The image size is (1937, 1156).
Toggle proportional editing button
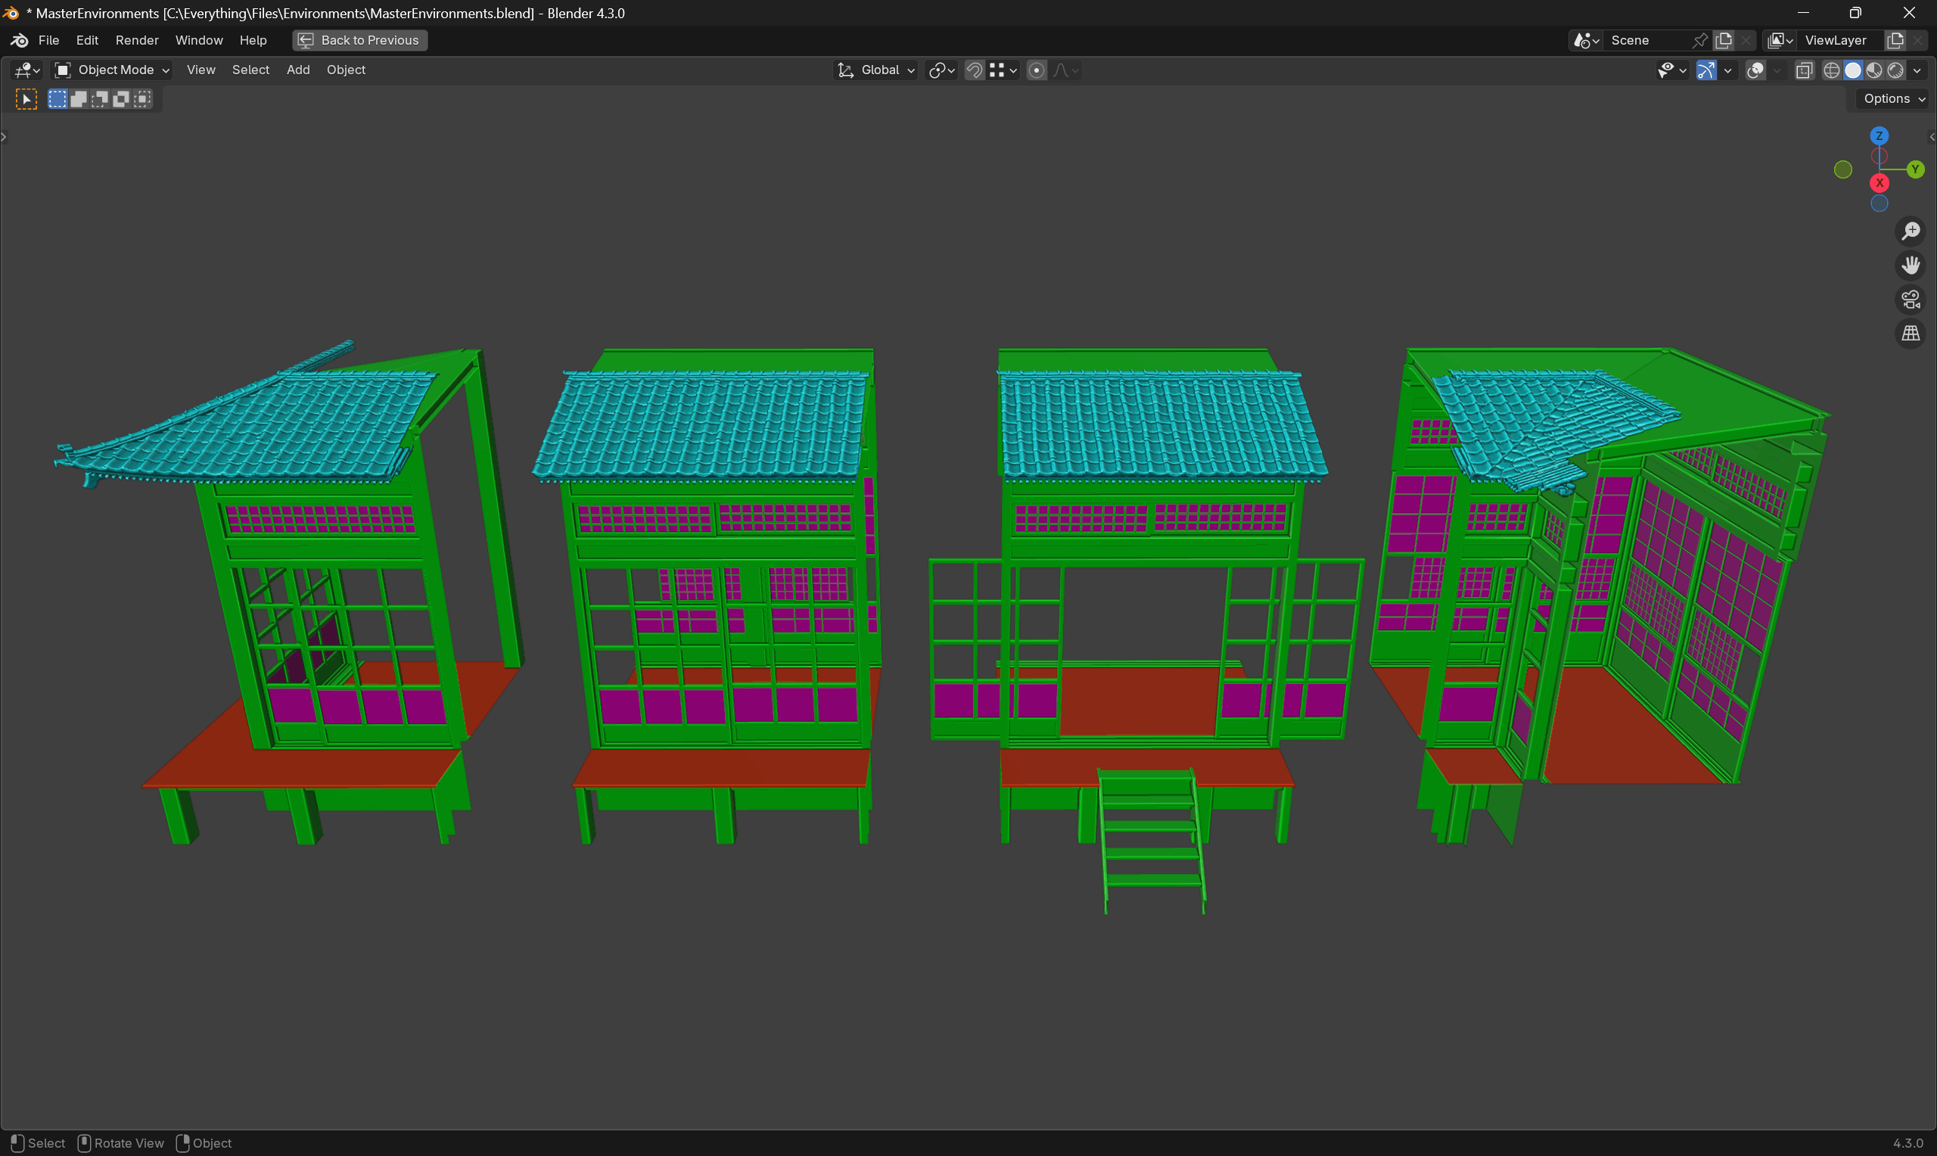tap(1036, 70)
